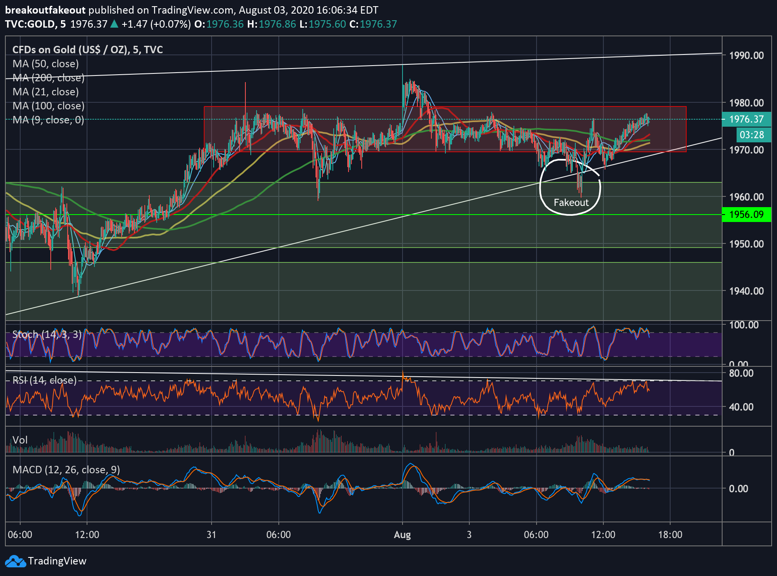
Task: Click the 1980.00 price axis label
Action: pyautogui.click(x=746, y=103)
